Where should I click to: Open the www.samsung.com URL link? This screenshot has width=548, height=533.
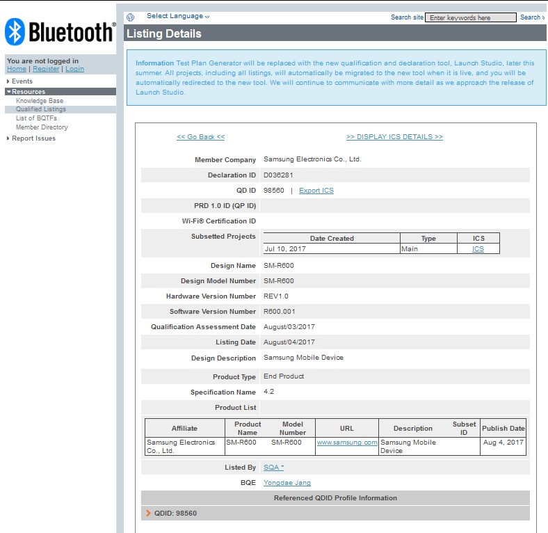(347, 443)
